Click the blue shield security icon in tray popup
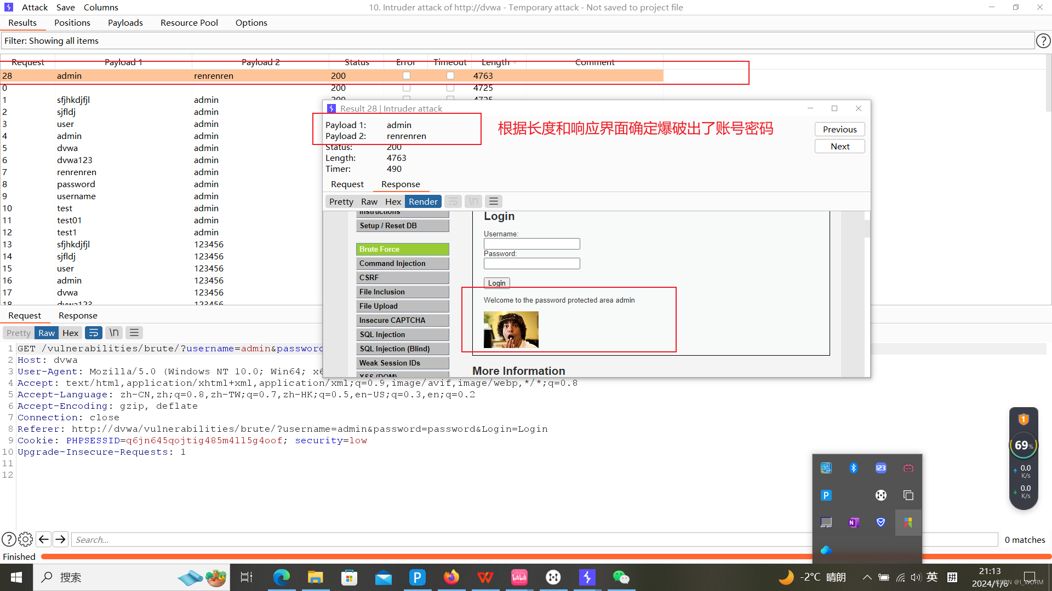The width and height of the screenshot is (1052, 591). 881,523
